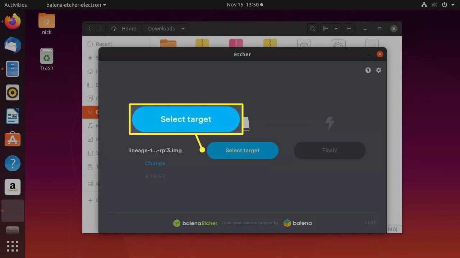Screen dimensions: 460x258
Task: Open Files manager from the dock
Action: 13,69
